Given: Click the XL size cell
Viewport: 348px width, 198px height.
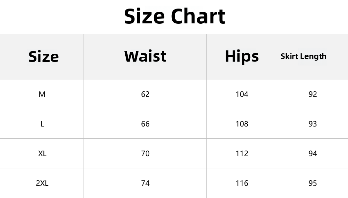Looking at the screenshot, I should pyautogui.click(x=42, y=154).
